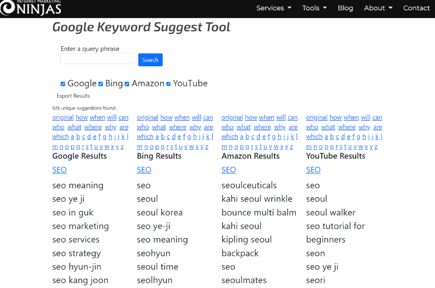Screen dimensions: 435x288
Task: Click the Google Results column heading
Action: [79, 156]
